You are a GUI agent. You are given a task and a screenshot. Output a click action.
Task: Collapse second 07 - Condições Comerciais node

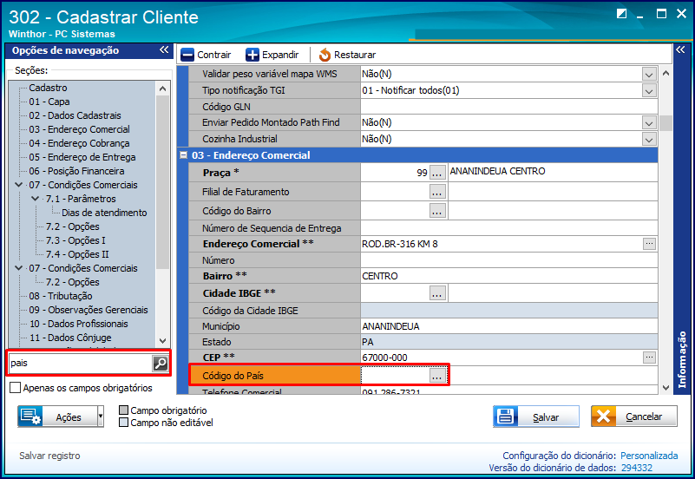[x=18, y=268]
